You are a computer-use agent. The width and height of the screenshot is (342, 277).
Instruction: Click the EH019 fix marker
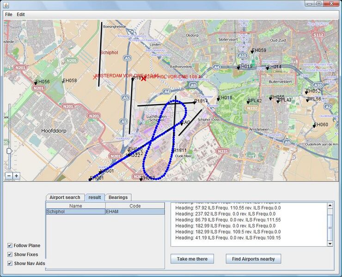[x=238, y=68]
